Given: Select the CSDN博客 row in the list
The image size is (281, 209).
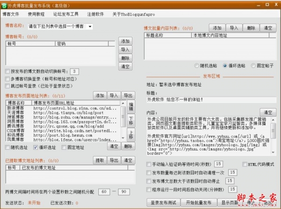Looking at the screenshot, I should click(x=63, y=130).
